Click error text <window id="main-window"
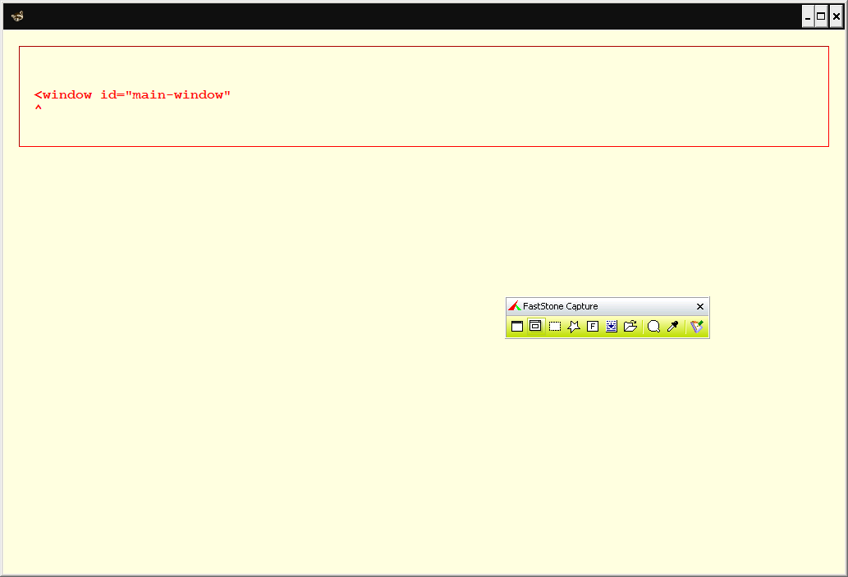Viewport: 848px width, 577px height. [132, 94]
